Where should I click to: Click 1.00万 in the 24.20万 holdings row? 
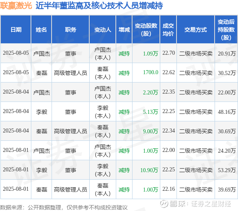coord(150,150)
